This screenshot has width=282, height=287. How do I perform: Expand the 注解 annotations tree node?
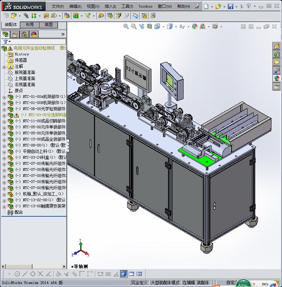pyautogui.click(x=4, y=67)
